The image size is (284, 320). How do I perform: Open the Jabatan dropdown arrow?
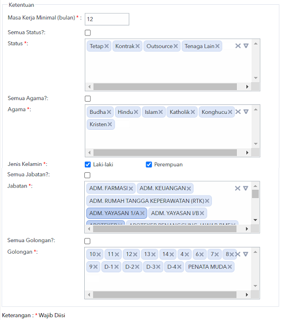click(246, 188)
